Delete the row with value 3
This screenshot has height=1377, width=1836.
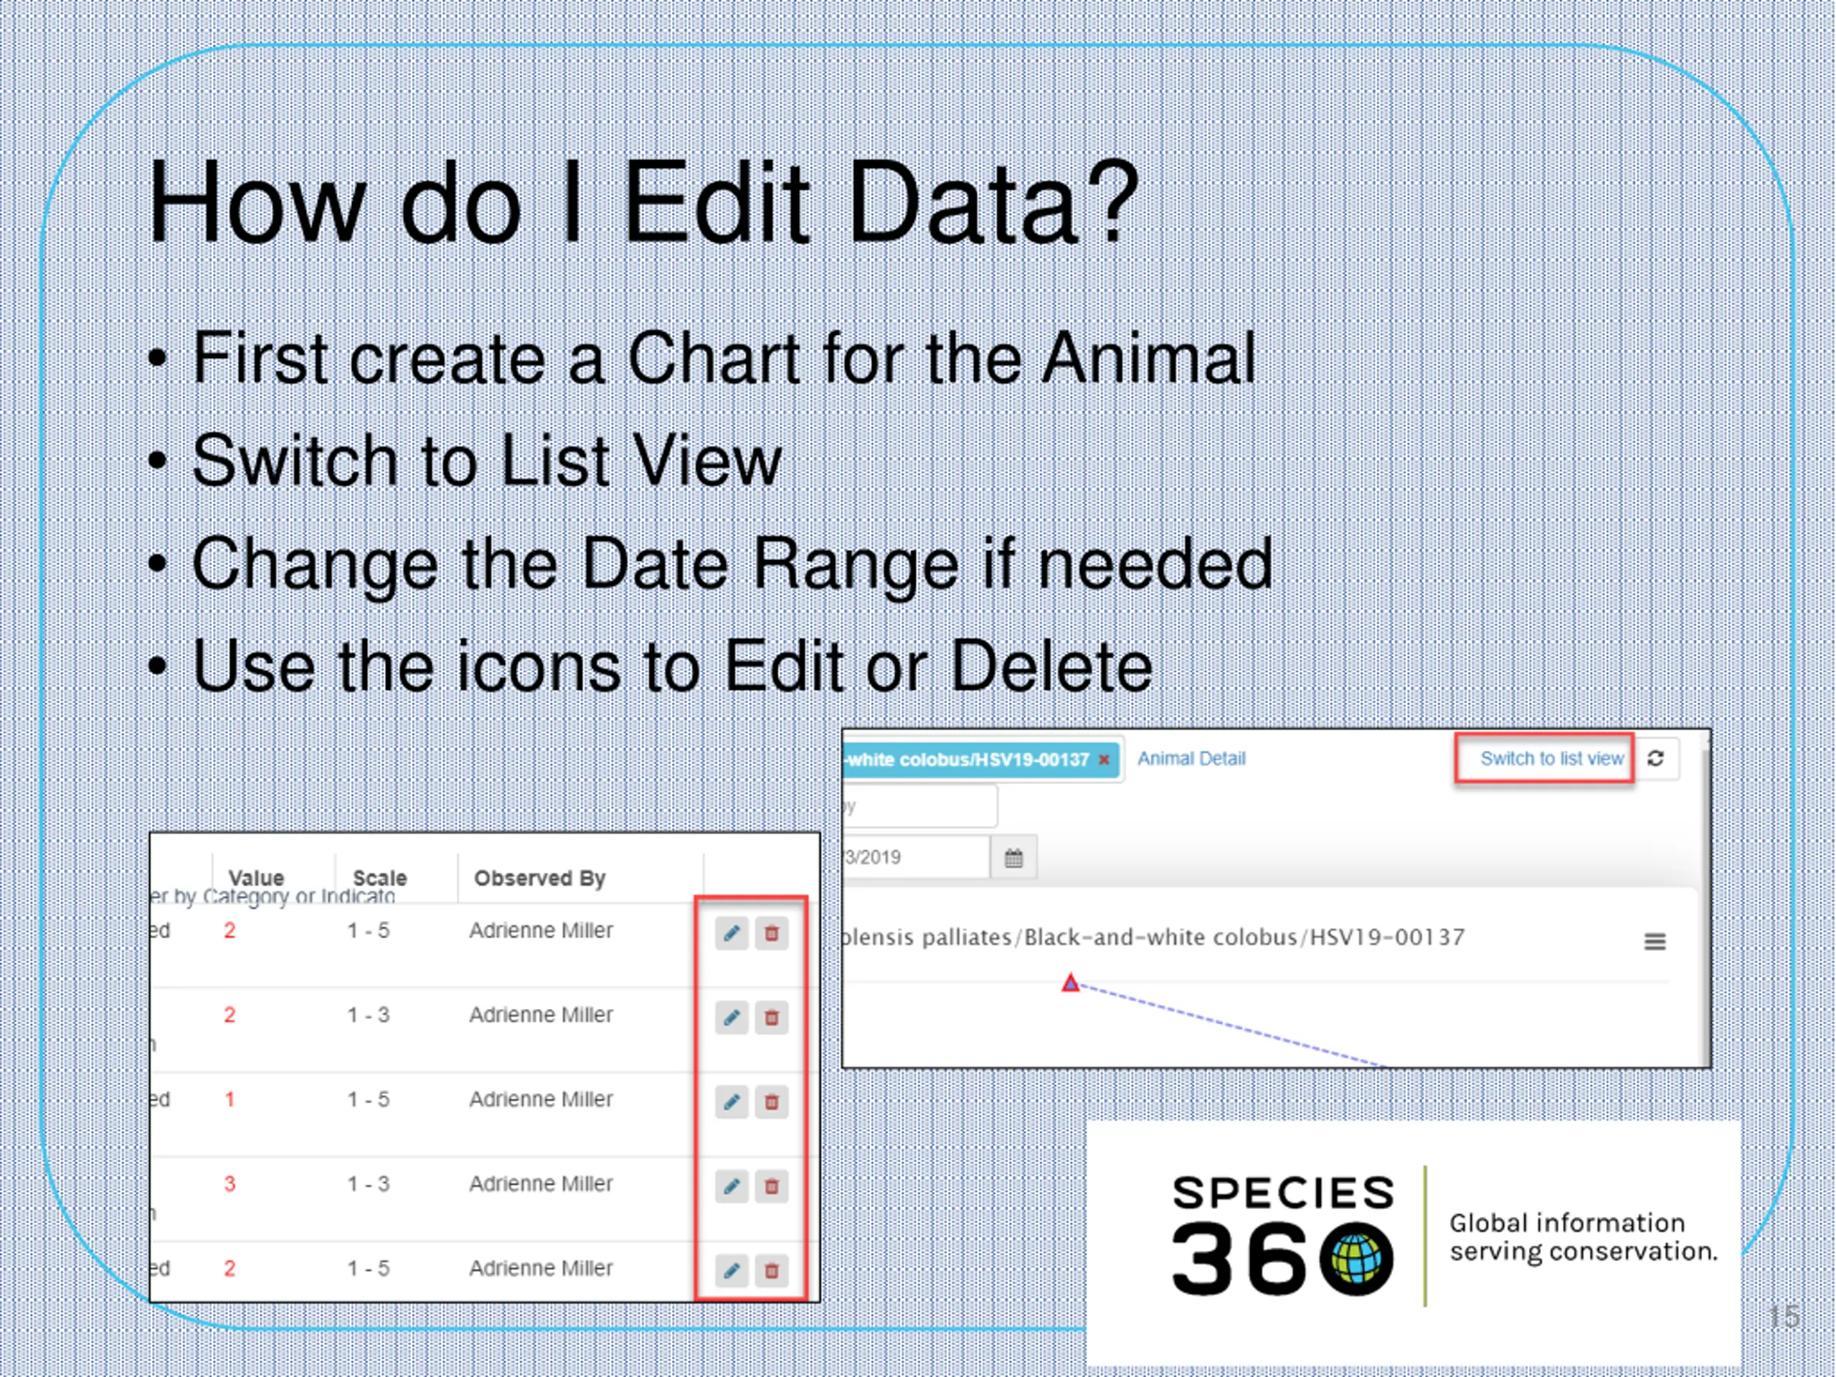coord(771,1186)
